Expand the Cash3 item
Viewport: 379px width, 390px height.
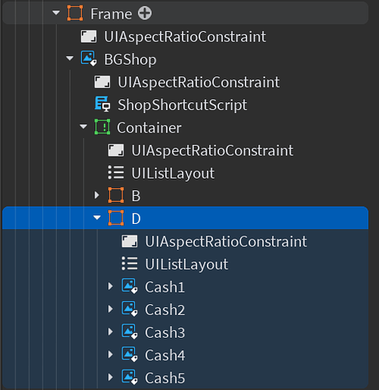point(110,331)
